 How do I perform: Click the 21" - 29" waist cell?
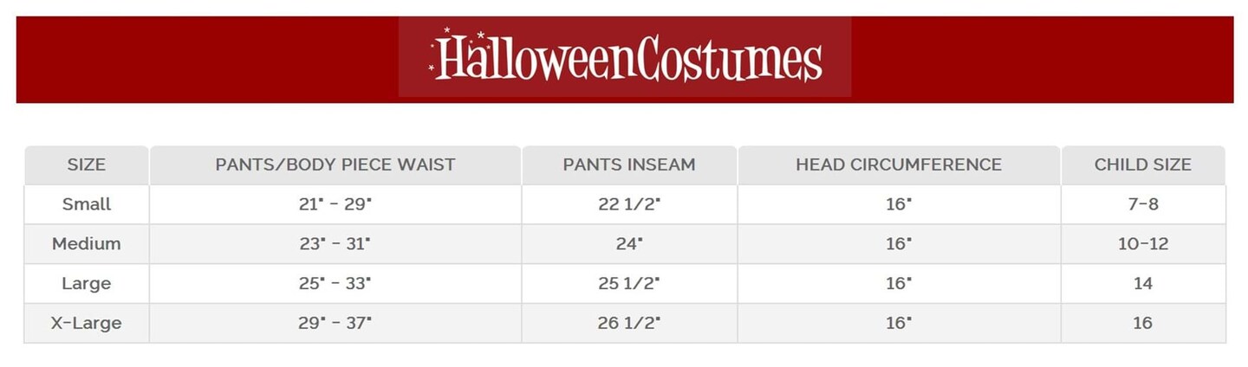coord(335,204)
